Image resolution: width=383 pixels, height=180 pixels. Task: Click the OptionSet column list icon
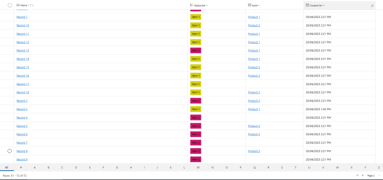coord(191,5)
